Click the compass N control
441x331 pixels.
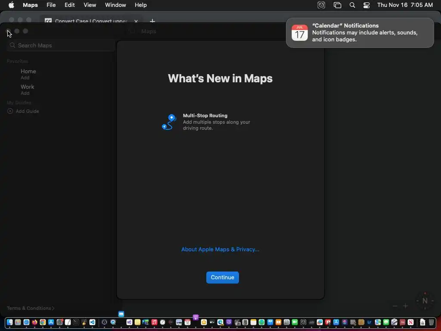425,300
